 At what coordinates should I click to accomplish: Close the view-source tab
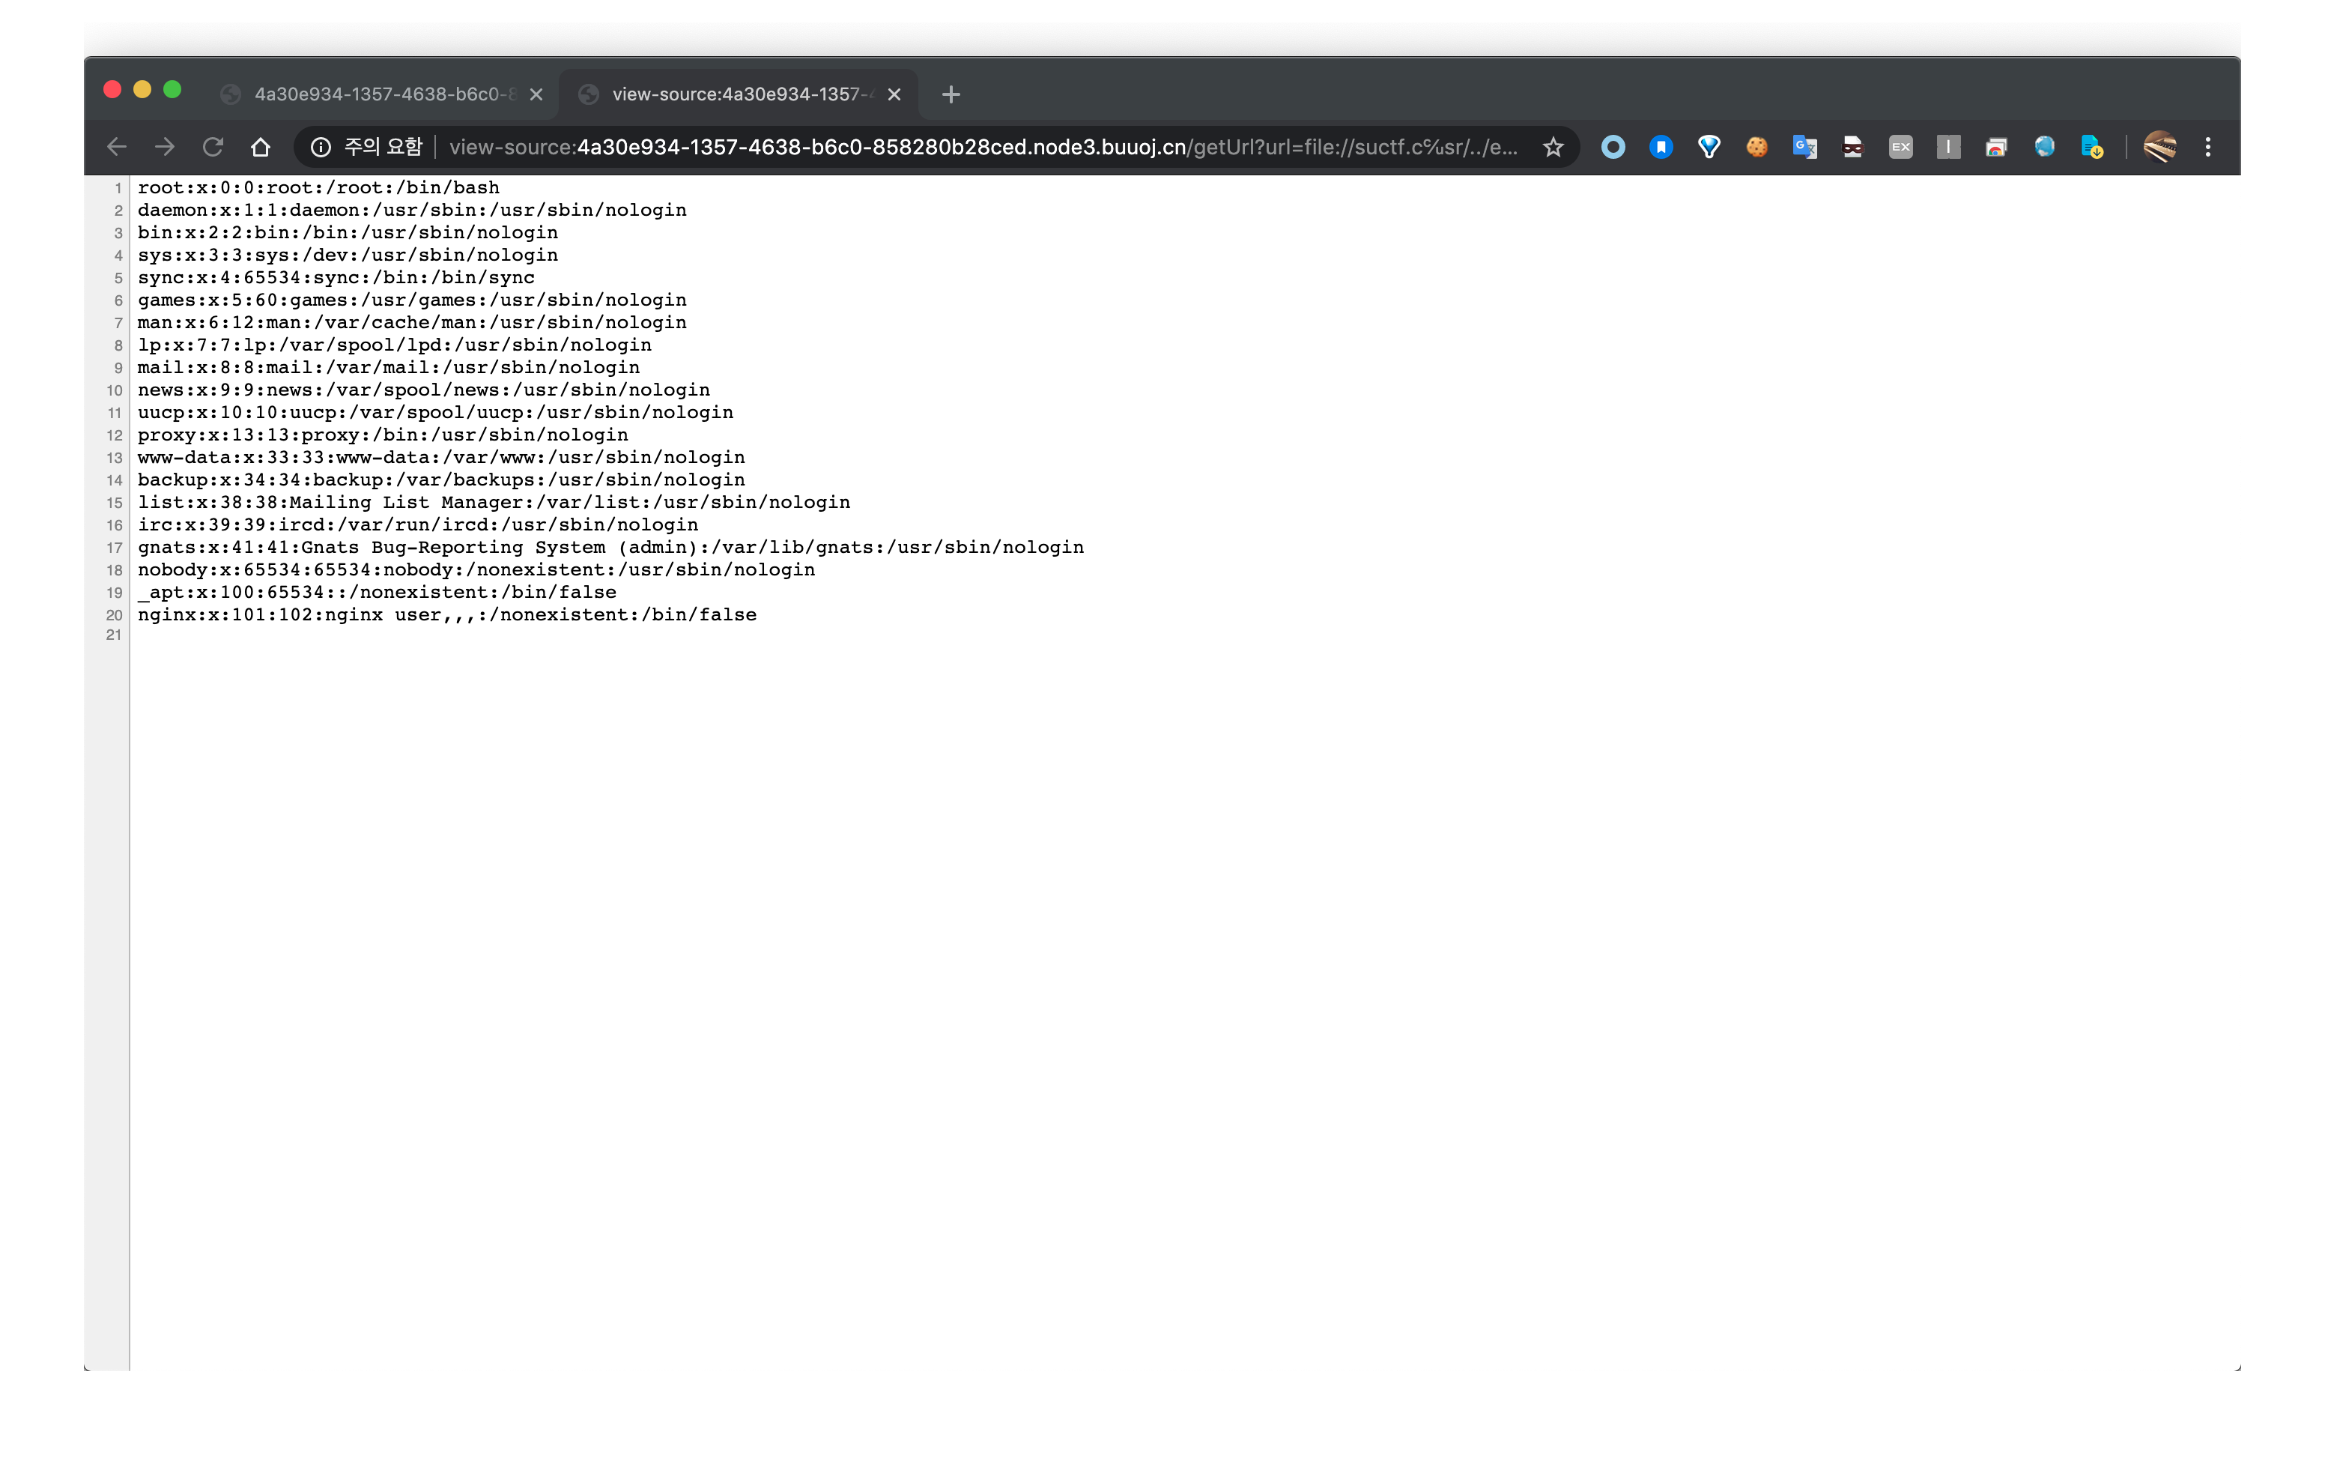(894, 94)
